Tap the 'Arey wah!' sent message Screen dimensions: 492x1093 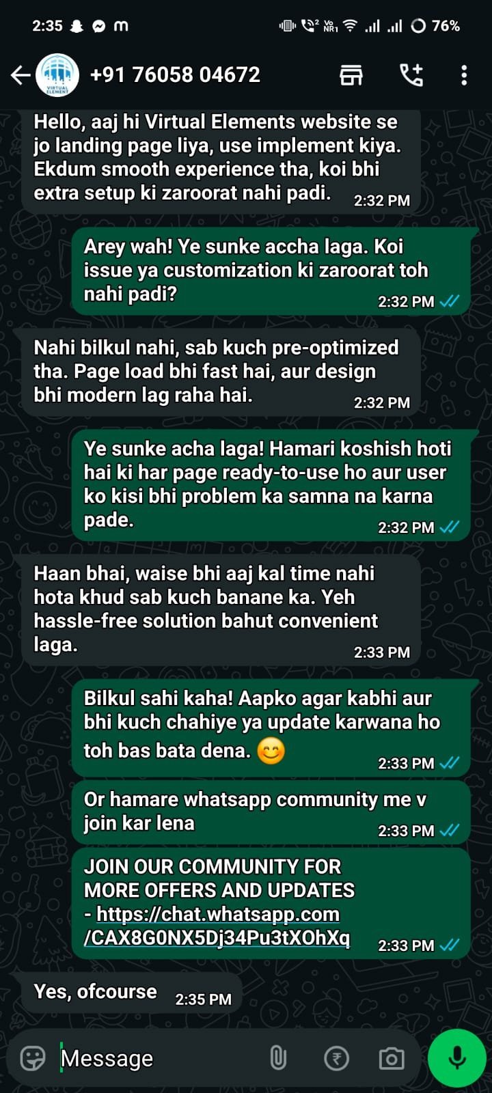271,271
